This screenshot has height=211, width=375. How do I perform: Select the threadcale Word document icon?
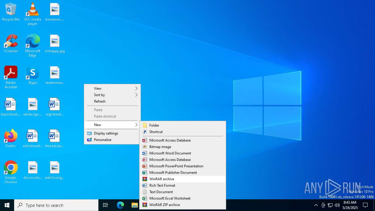[x=55, y=138]
